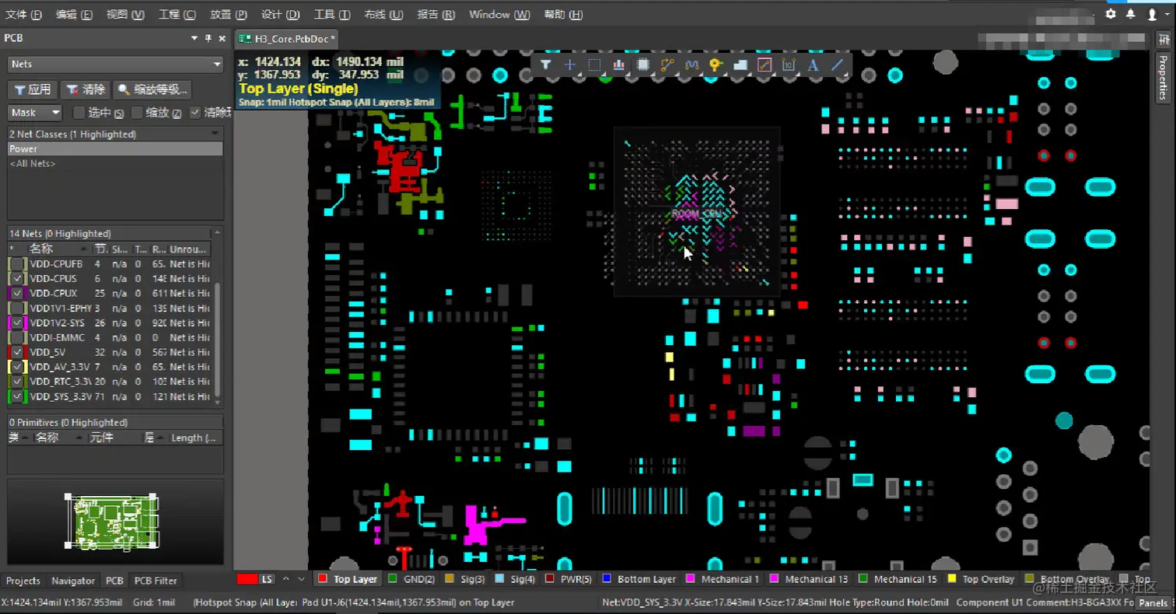Open the notifications bell
Screen dimensions: 1176x614
coord(1131,14)
